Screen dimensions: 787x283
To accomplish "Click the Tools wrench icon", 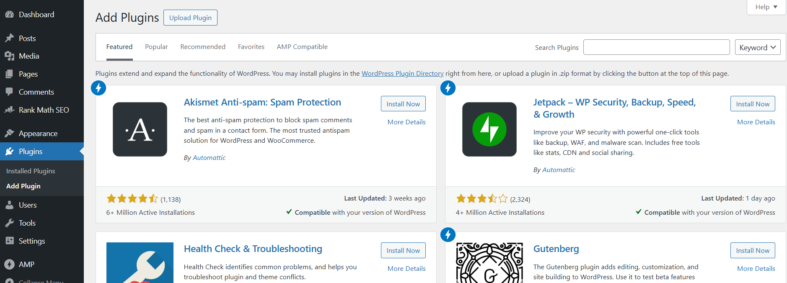I will (x=9, y=223).
